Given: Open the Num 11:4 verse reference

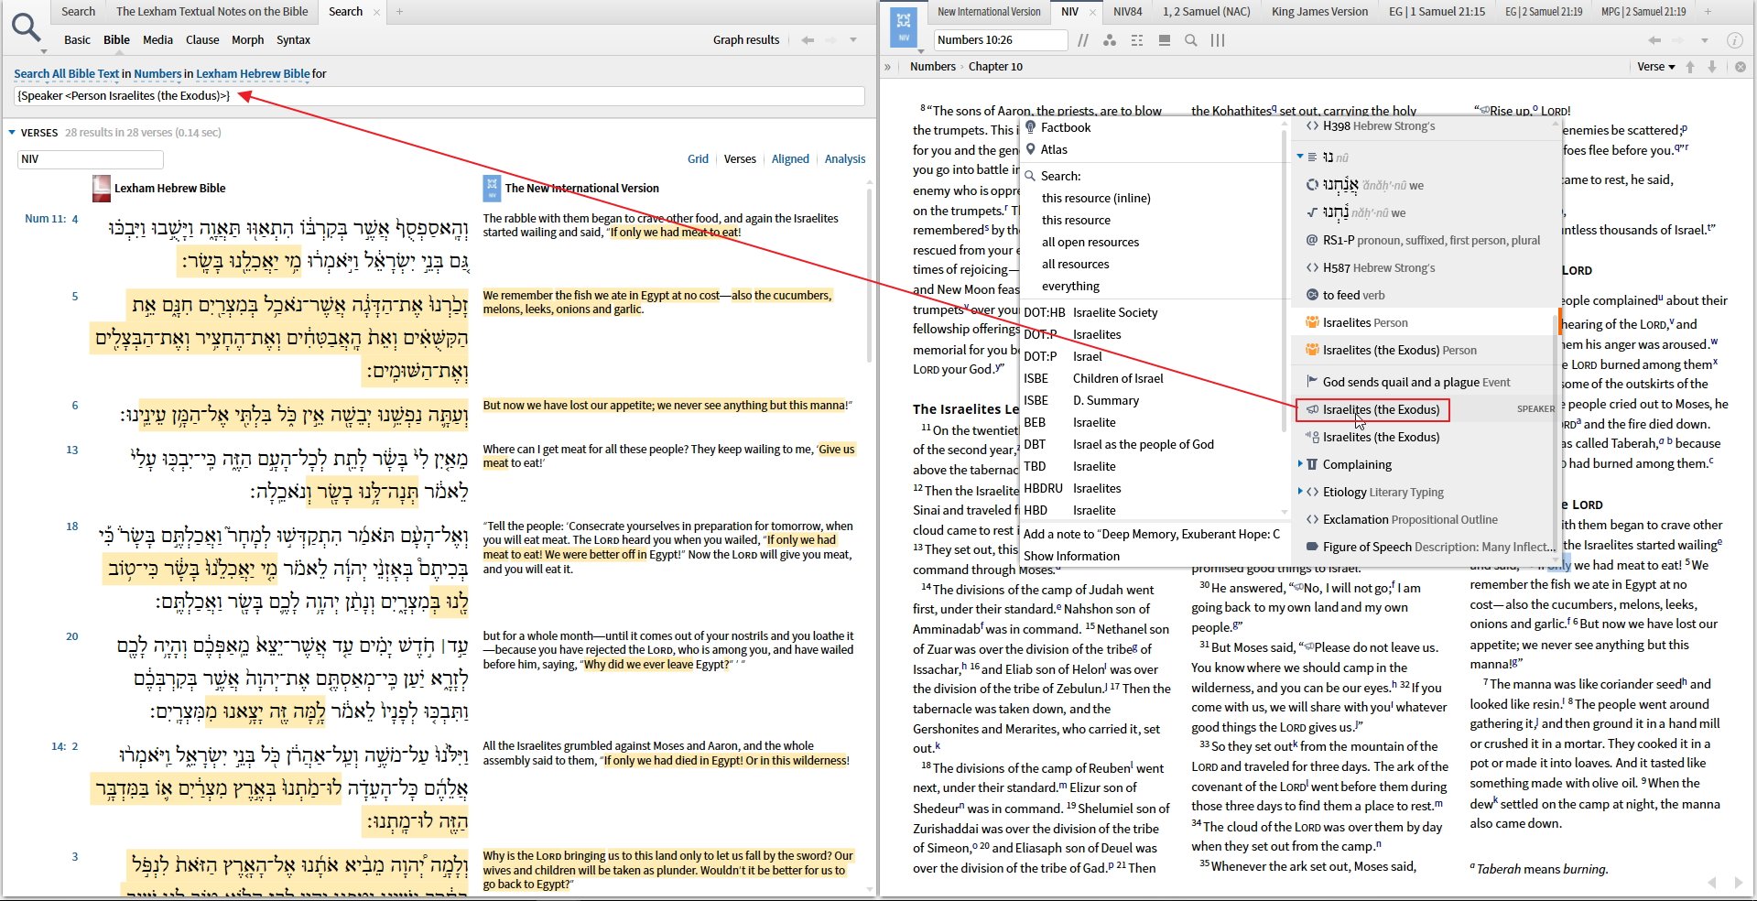Looking at the screenshot, I should pos(51,219).
